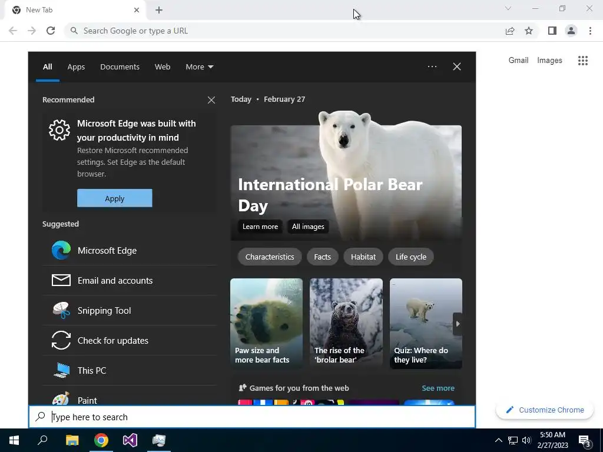Select the Habitat chip

pos(363,257)
